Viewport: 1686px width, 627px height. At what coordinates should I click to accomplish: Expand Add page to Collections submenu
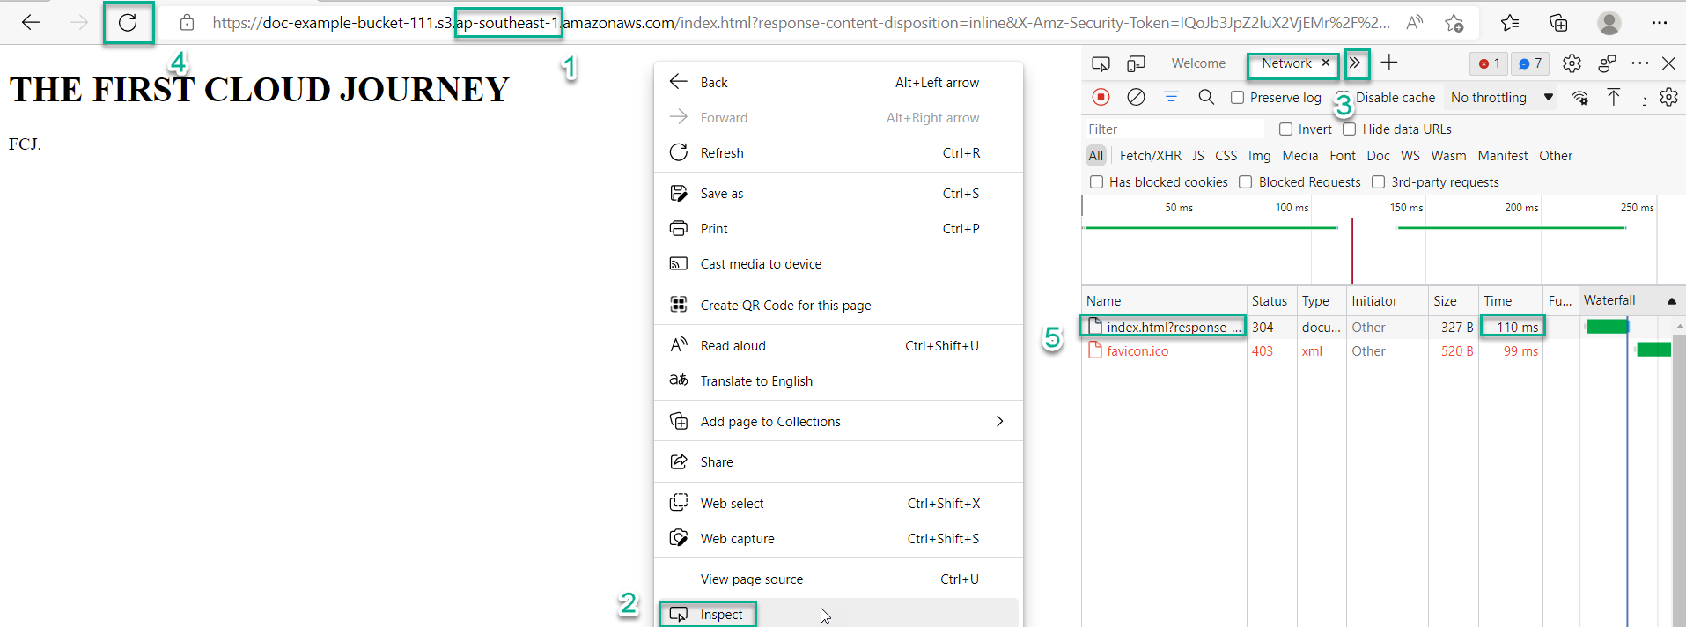[x=999, y=421]
